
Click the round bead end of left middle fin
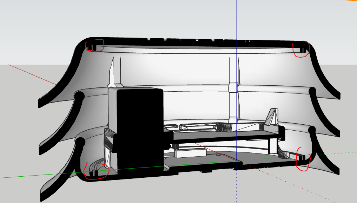coord(78,95)
